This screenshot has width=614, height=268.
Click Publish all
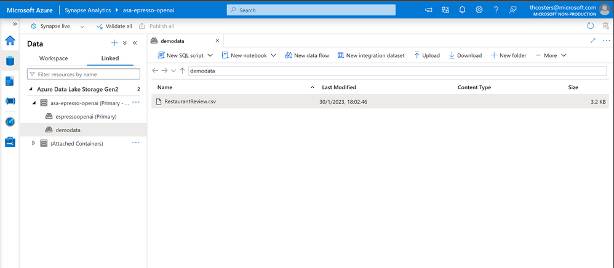point(157,26)
